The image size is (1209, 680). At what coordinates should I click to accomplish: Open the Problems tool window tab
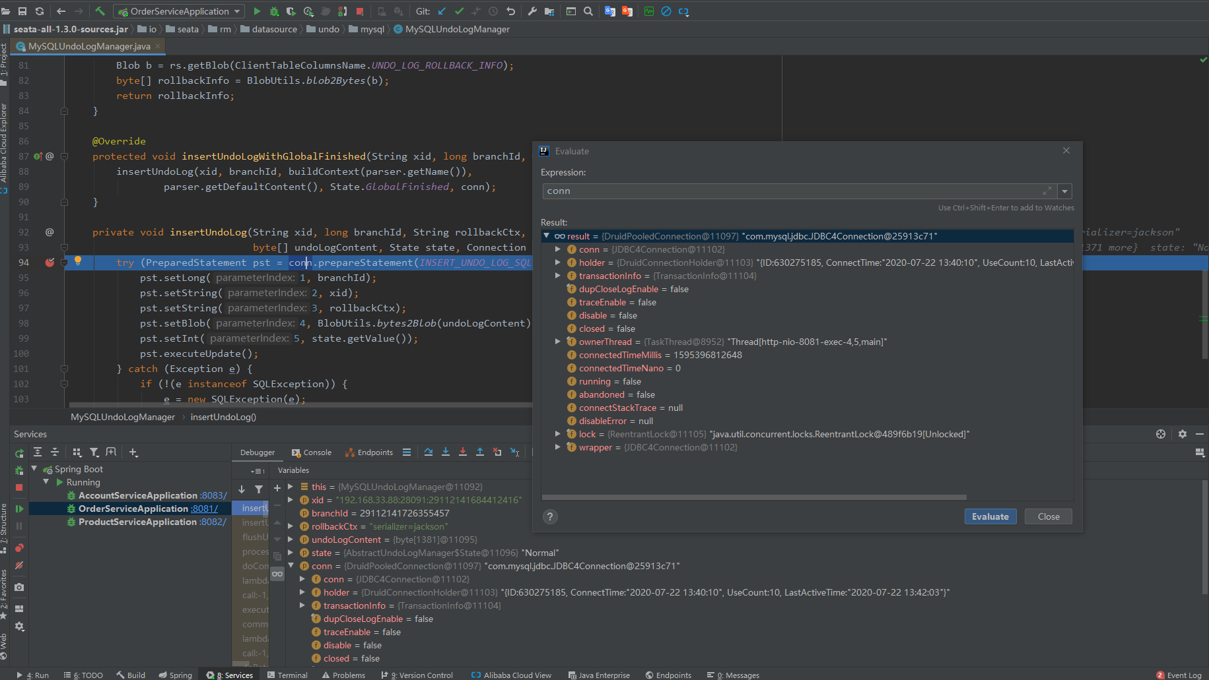click(x=343, y=675)
